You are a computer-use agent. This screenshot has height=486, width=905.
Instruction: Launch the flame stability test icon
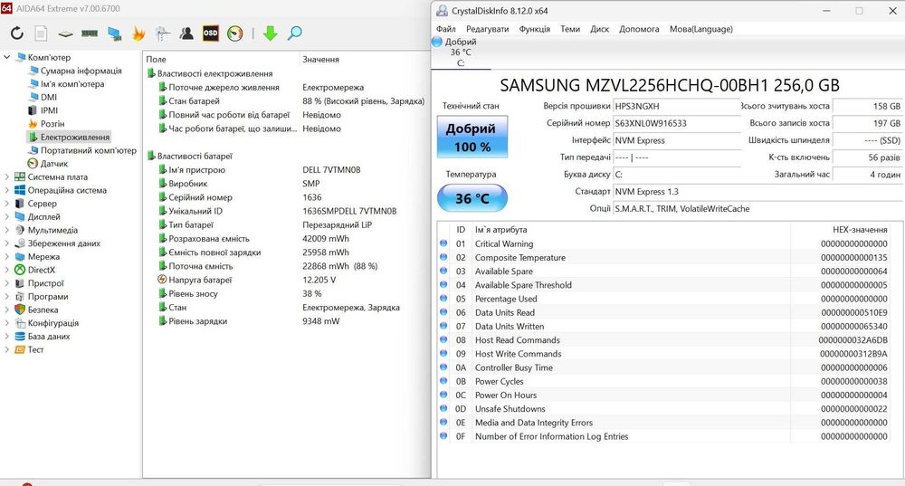tap(138, 33)
